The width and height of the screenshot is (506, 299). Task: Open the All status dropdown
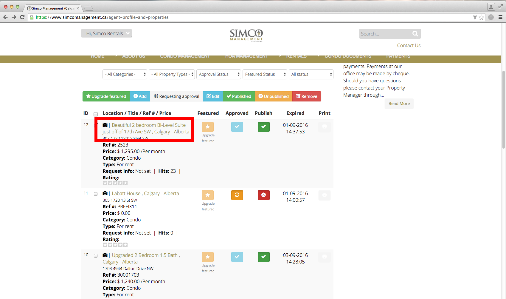311,74
